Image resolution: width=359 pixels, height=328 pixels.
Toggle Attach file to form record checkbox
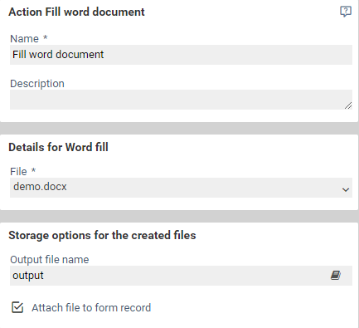coord(17,307)
